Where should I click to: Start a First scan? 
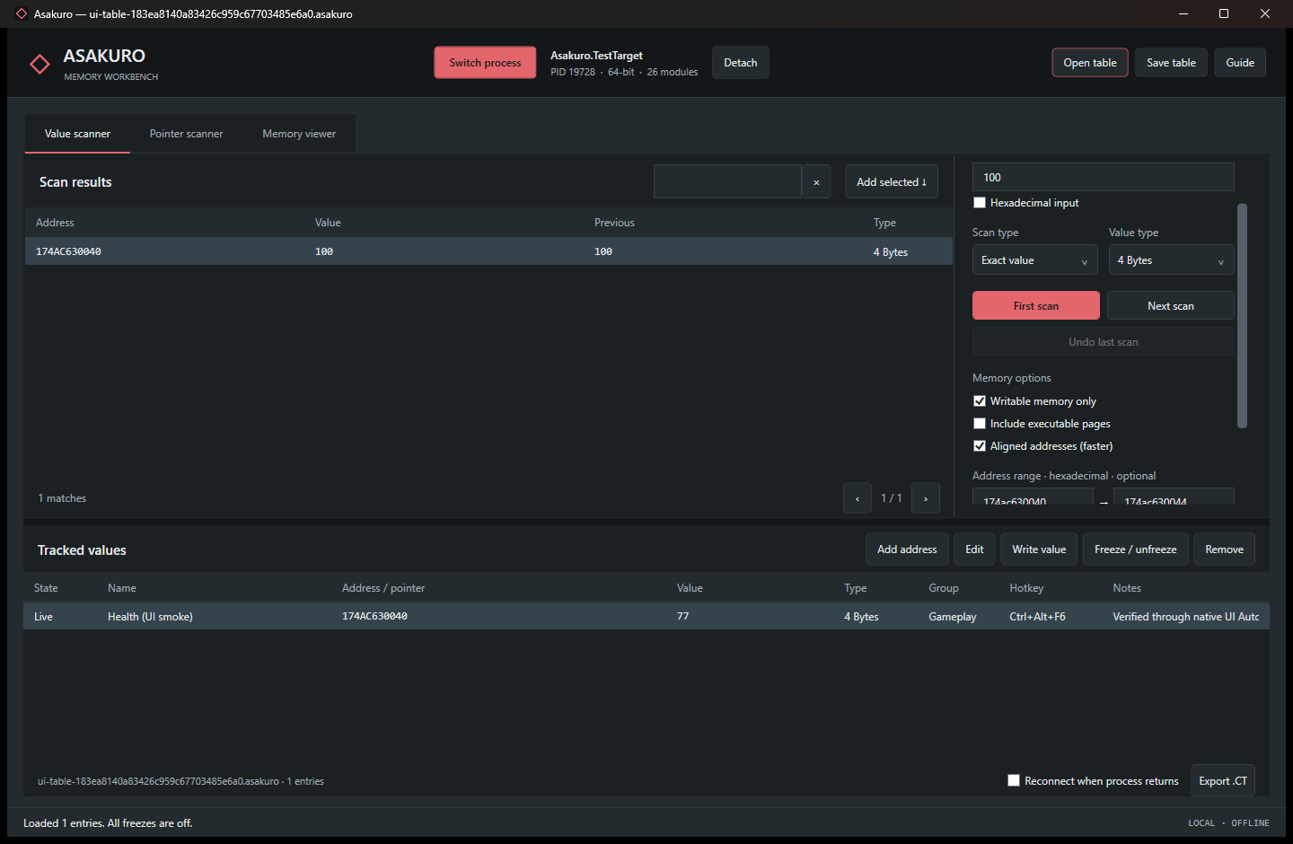pos(1036,306)
